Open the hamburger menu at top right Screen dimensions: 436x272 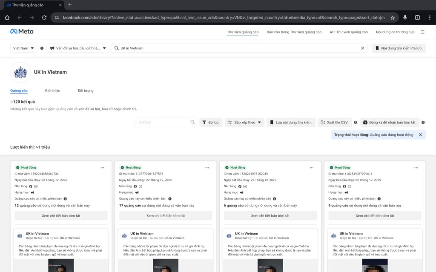coord(422,32)
